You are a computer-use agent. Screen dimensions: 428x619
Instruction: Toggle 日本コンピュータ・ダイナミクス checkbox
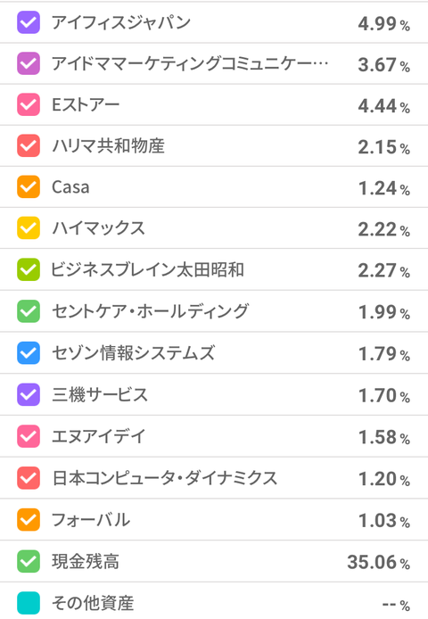(x=29, y=478)
